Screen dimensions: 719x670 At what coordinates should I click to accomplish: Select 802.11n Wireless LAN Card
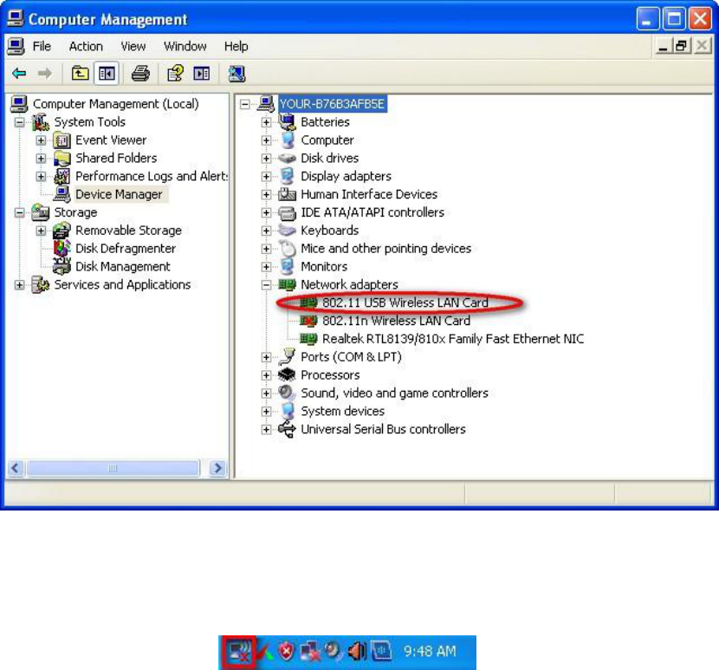click(x=396, y=321)
